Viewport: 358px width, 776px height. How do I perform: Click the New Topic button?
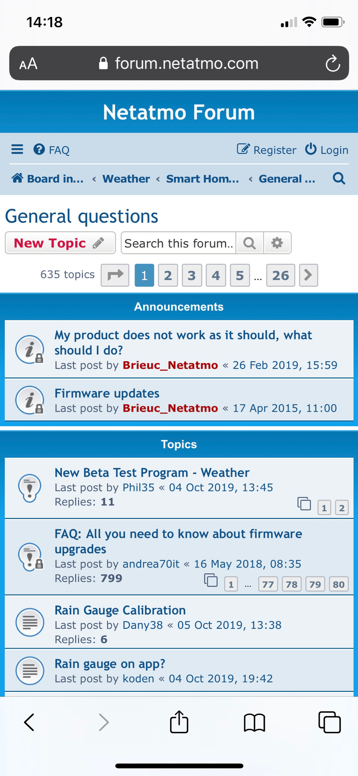click(60, 243)
